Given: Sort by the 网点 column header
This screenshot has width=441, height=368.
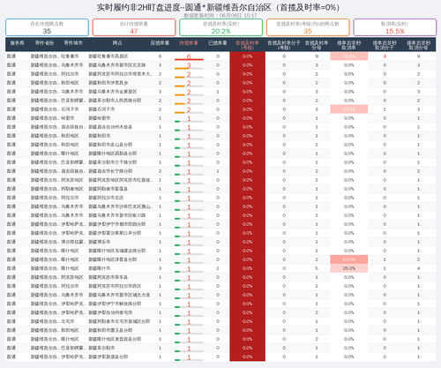Looking at the screenshot, I should tap(117, 43).
